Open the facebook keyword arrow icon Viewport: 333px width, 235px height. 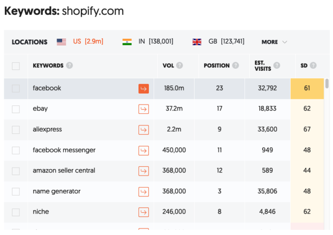(144, 89)
